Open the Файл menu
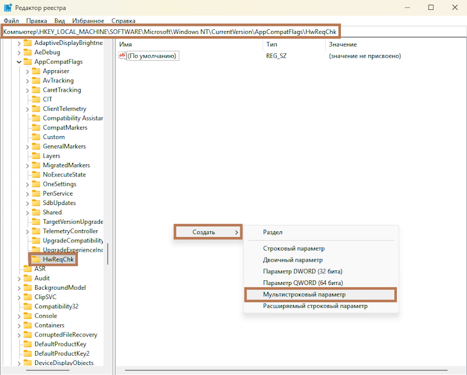 [x=11, y=20]
